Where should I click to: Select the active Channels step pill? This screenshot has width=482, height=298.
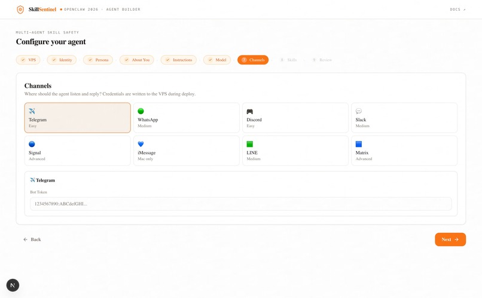253,60
